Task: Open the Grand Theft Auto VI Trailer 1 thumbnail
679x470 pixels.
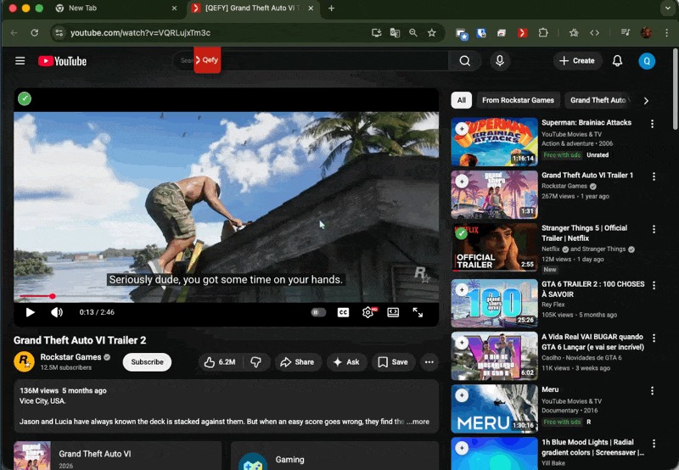Action: point(494,195)
